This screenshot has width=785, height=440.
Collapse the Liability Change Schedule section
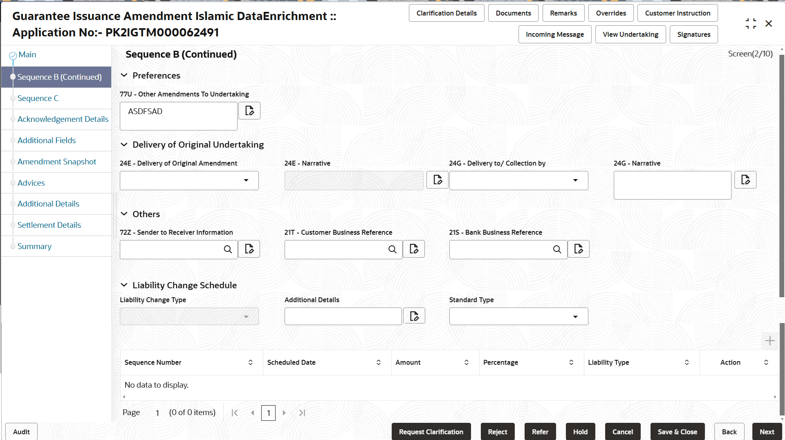click(x=124, y=285)
